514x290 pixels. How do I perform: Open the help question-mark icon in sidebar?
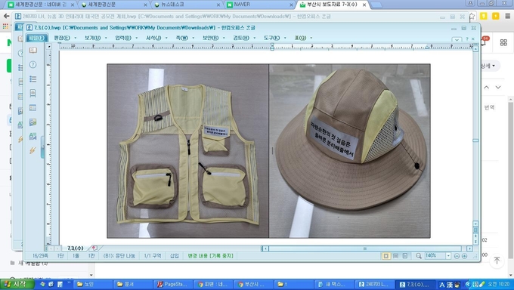[33, 64]
